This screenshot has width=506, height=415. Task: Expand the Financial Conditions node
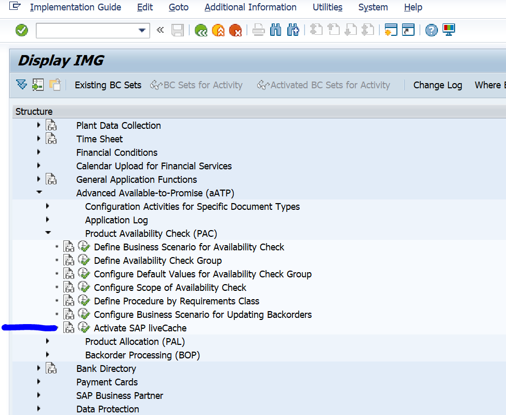(x=39, y=152)
